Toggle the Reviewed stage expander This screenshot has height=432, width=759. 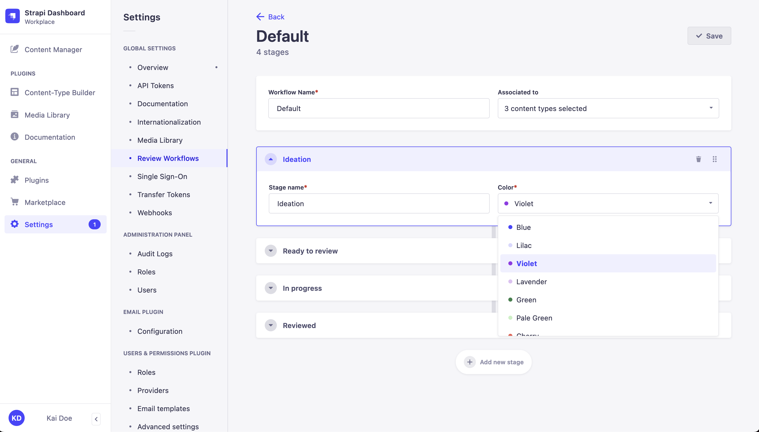pyautogui.click(x=271, y=325)
